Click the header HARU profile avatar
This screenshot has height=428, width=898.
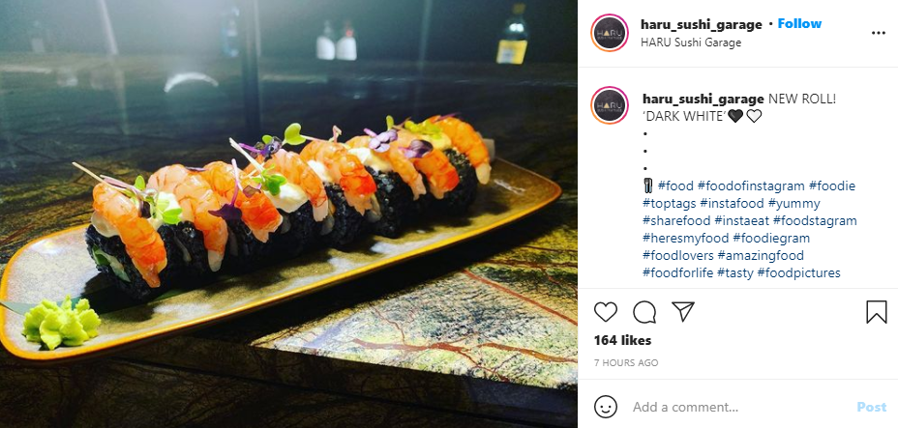(610, 33)
